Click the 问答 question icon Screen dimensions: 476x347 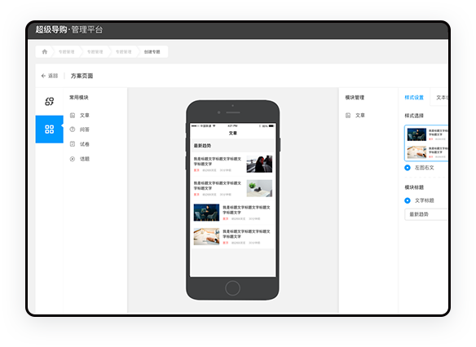[73, 130]
